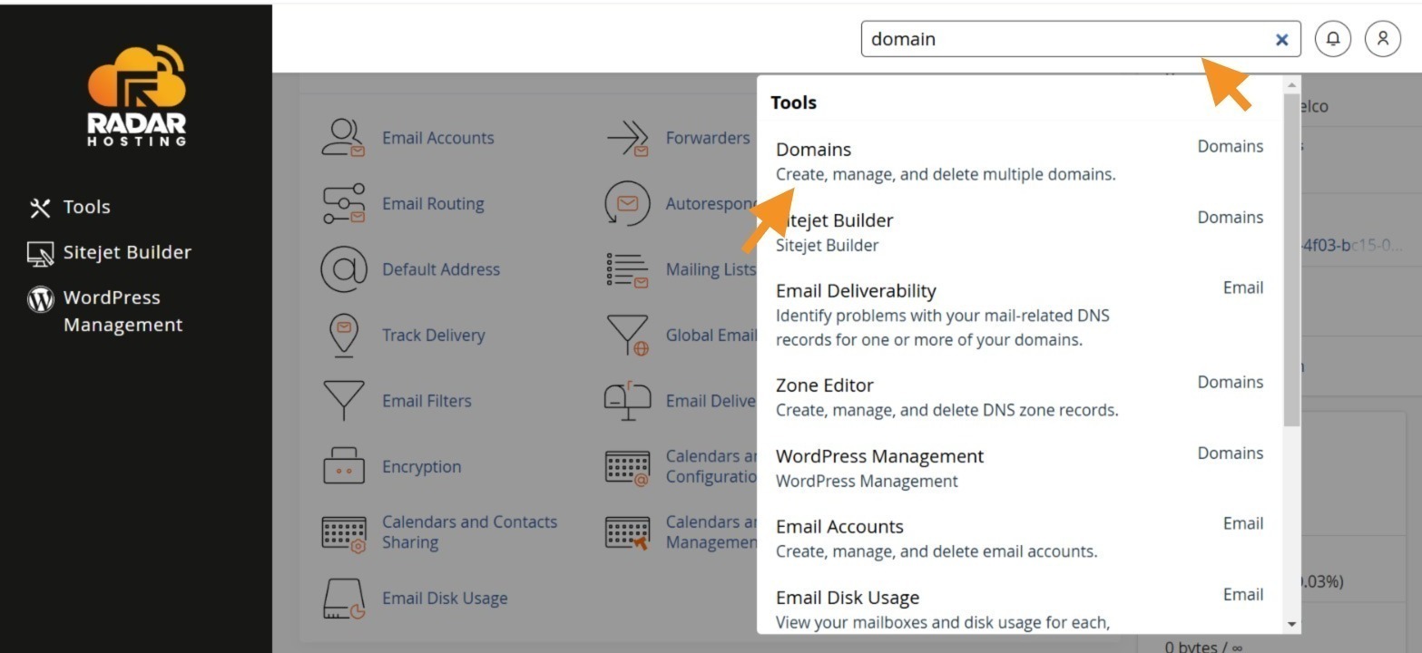Screen dimensions: 1422x653
Task: Open the notifications bell icon
Action: point(1333,39)
